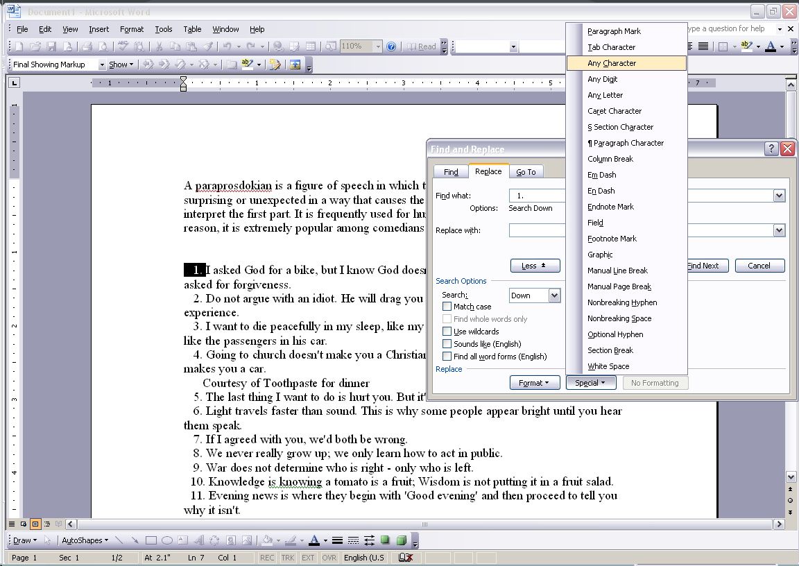Enable the Match case option
This screenshot has height=566, width=799.
point(447,306)
